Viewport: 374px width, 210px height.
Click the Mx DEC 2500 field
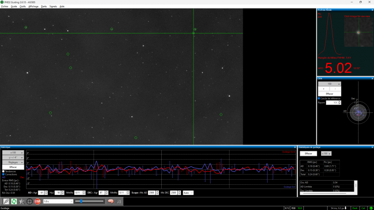(x=173, y=193)
